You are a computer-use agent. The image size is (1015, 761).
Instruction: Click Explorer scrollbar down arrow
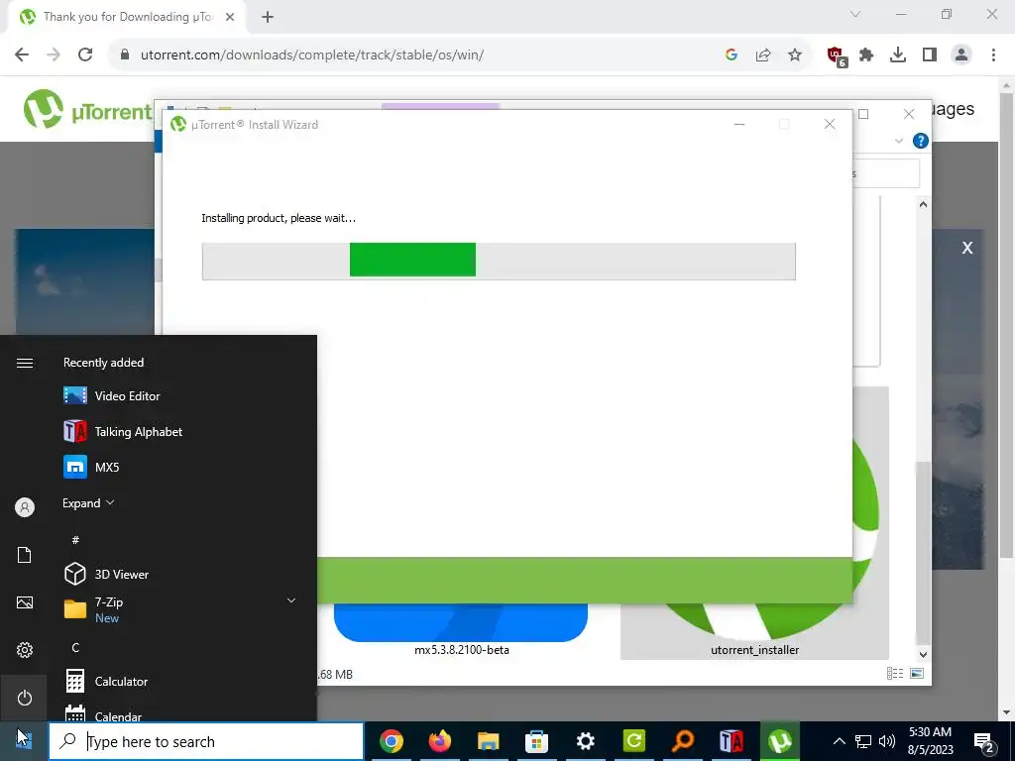click(923, 654)
